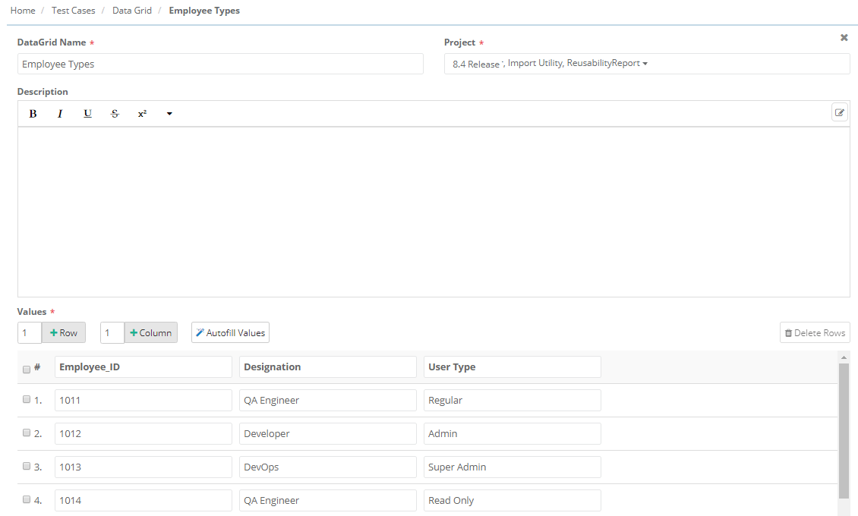Select all rows using header checkbox

point(27,369)
